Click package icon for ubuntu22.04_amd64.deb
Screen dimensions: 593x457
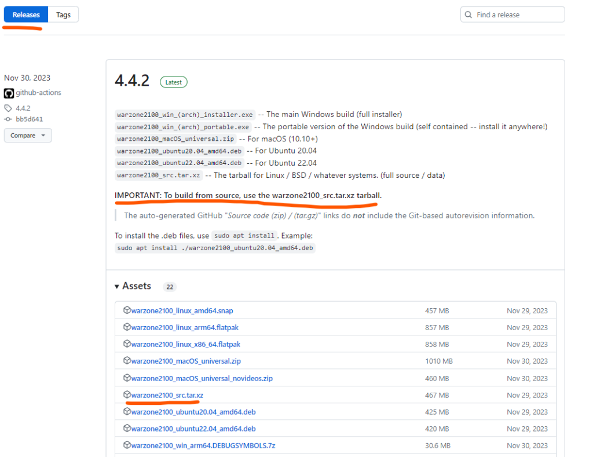pyautogui.click(x=127, y=428)
